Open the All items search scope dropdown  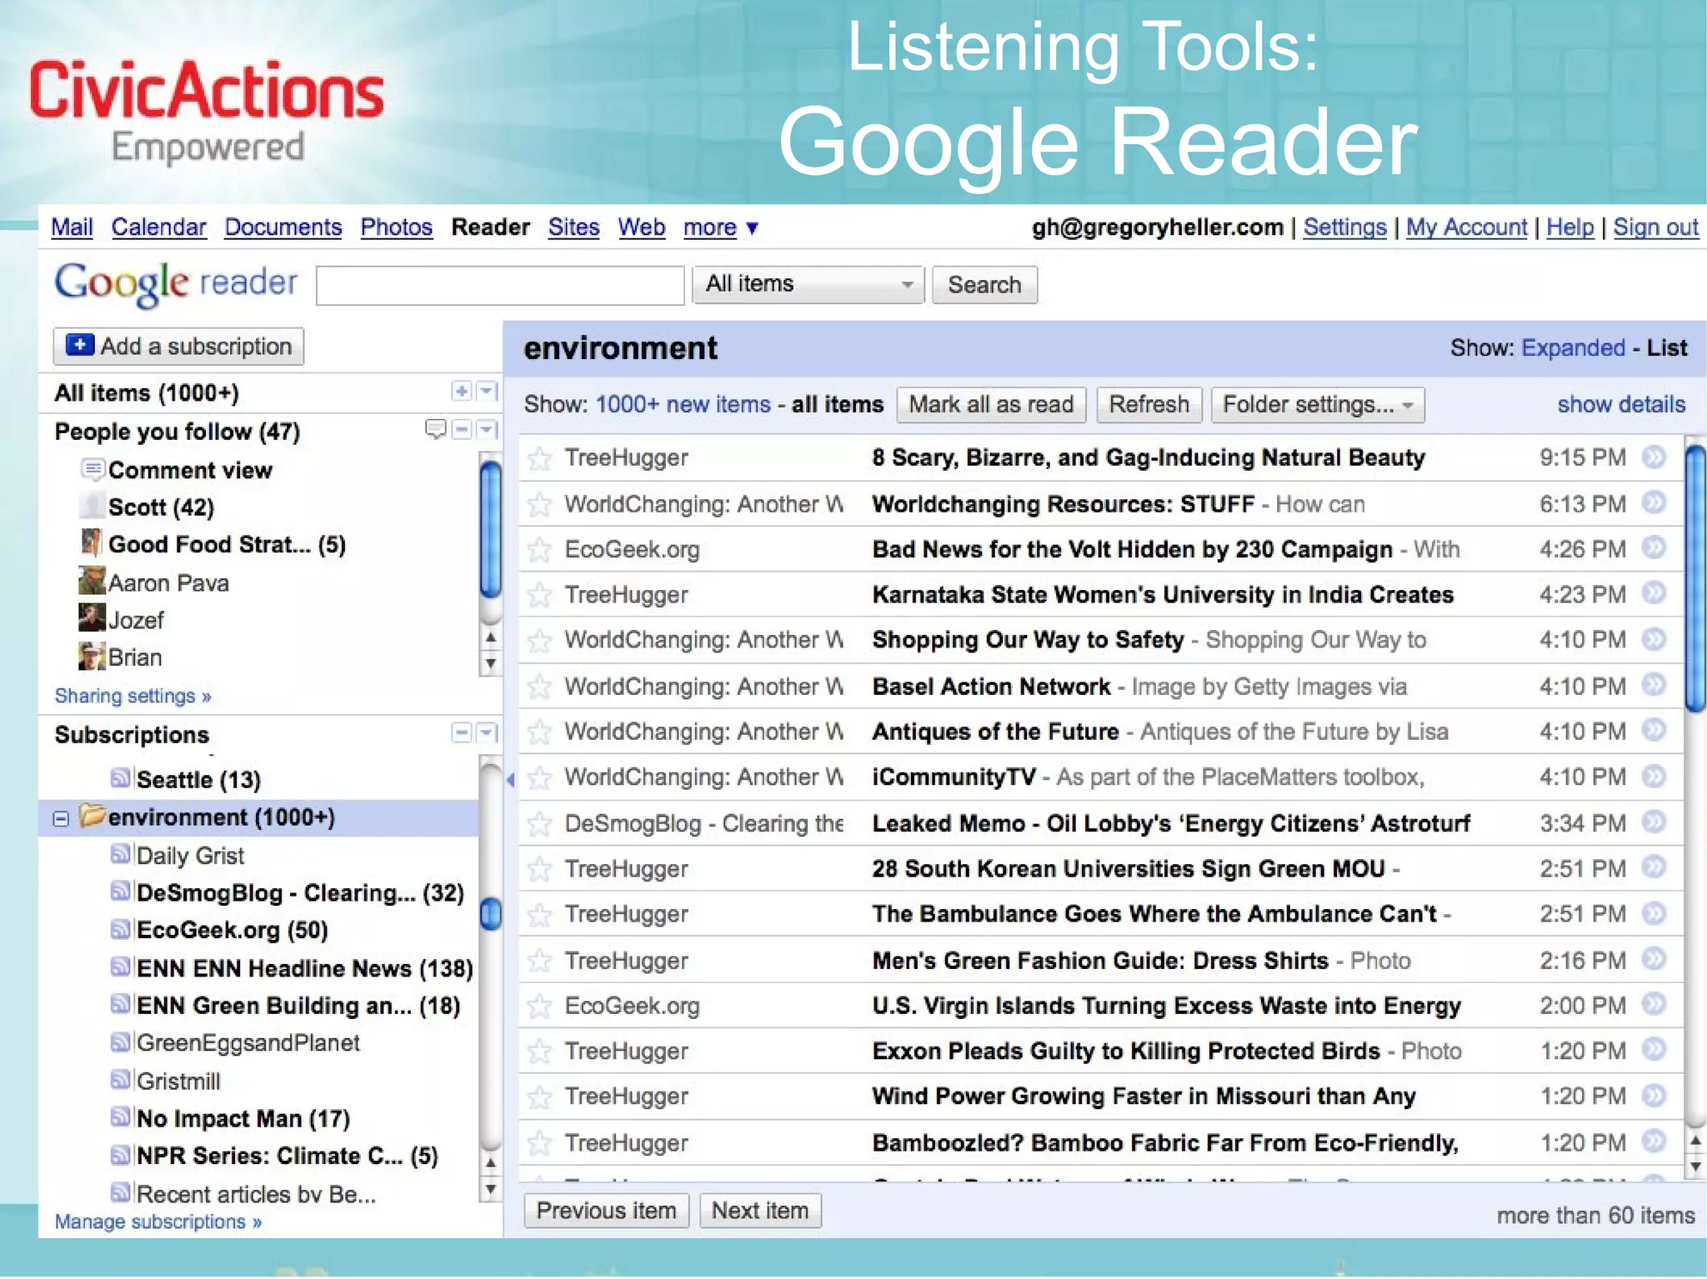(808, 285)
